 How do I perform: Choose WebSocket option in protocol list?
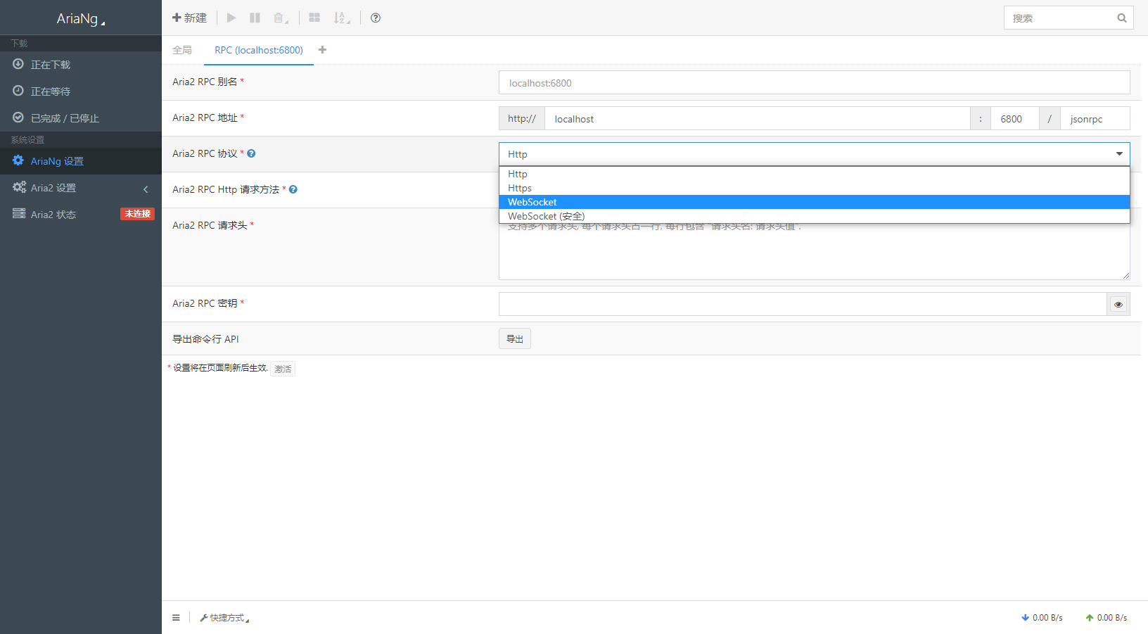click(814, 202)
